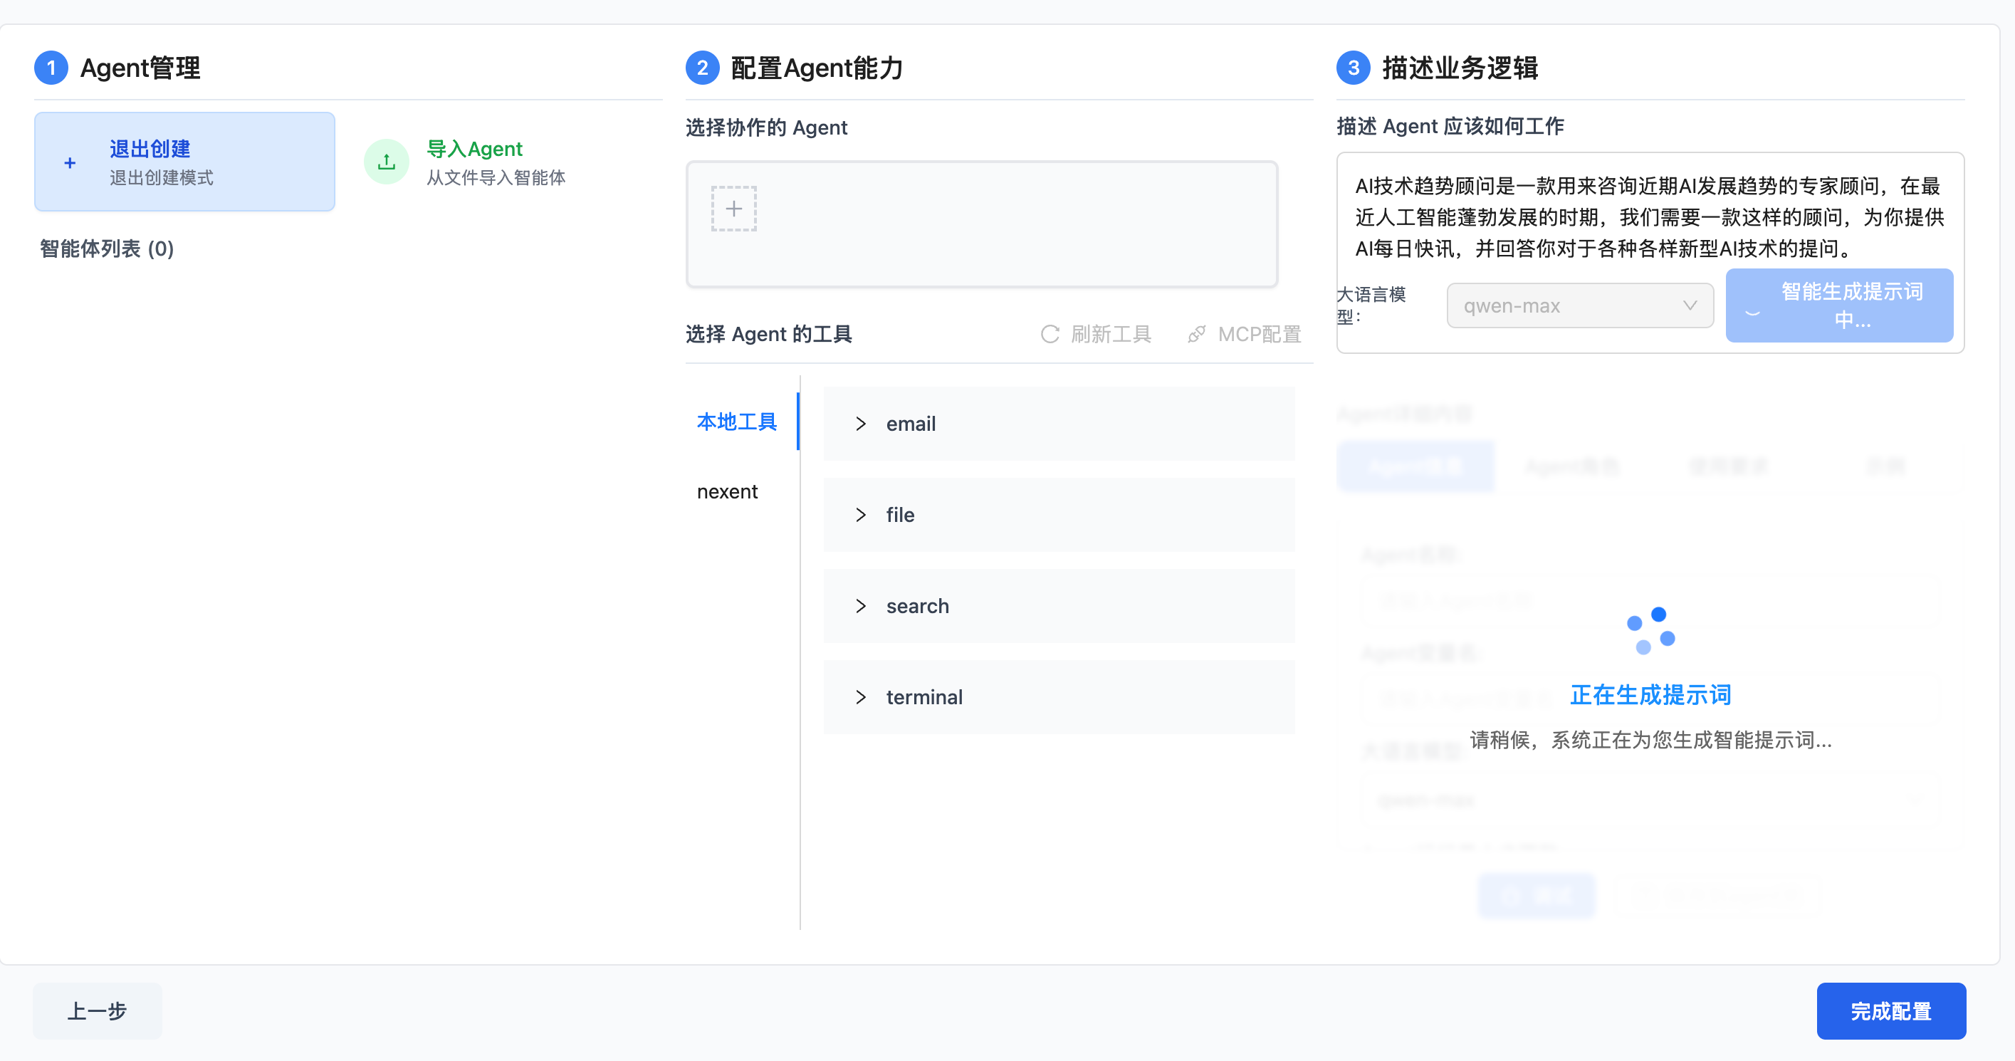Click the 导入Agent text link
This screenshot has height=1061, width=2015.
[474, 149]
